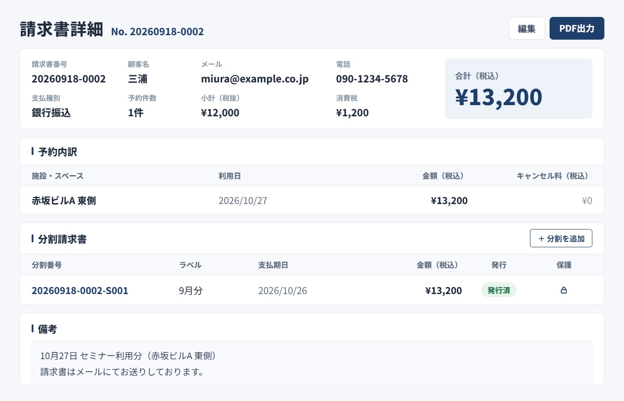Click the 分割番号 column header

coord(47,265)
